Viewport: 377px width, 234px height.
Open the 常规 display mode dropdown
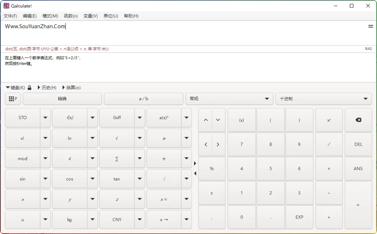[x=229, y=98]
